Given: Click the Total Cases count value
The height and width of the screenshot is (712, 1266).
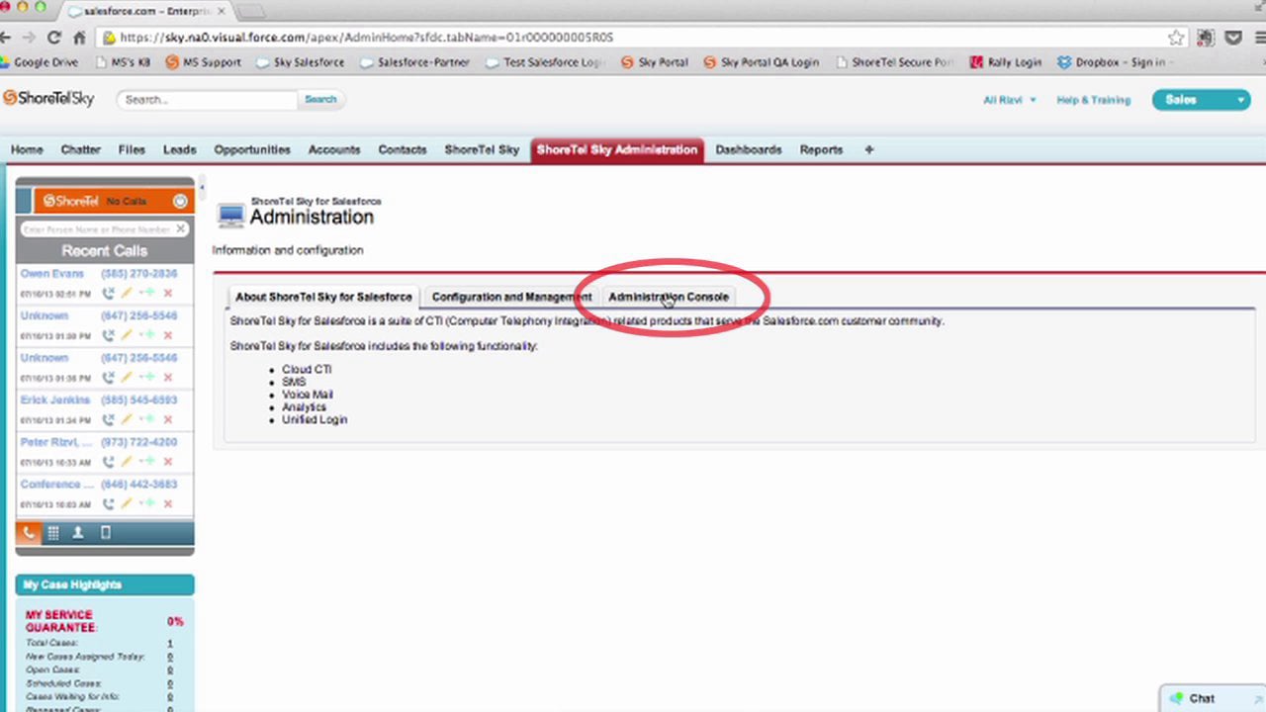Looking at the screenshot, I should pos(169,643).
